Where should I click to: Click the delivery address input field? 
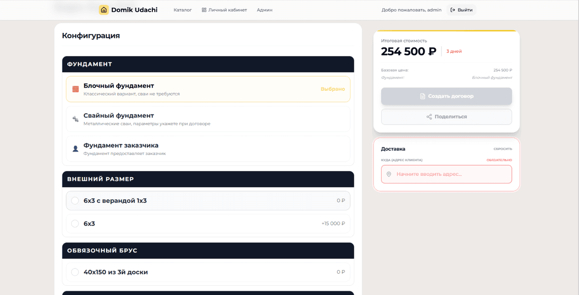click(446, 174)
